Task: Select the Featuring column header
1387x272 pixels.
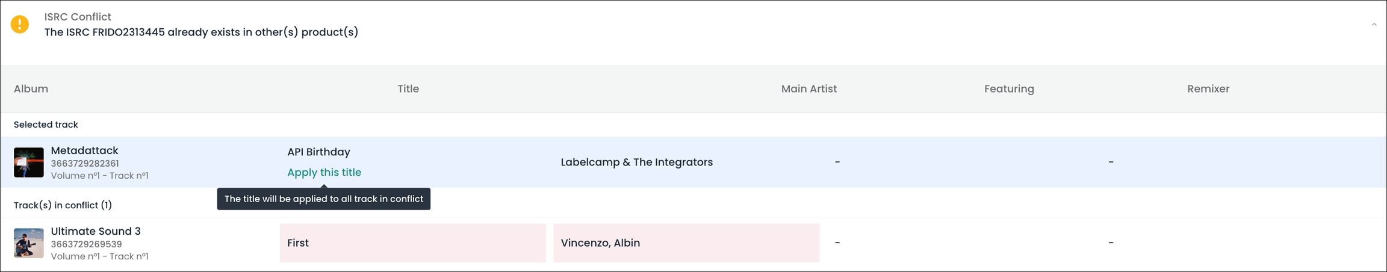Action: point(1008,89)
